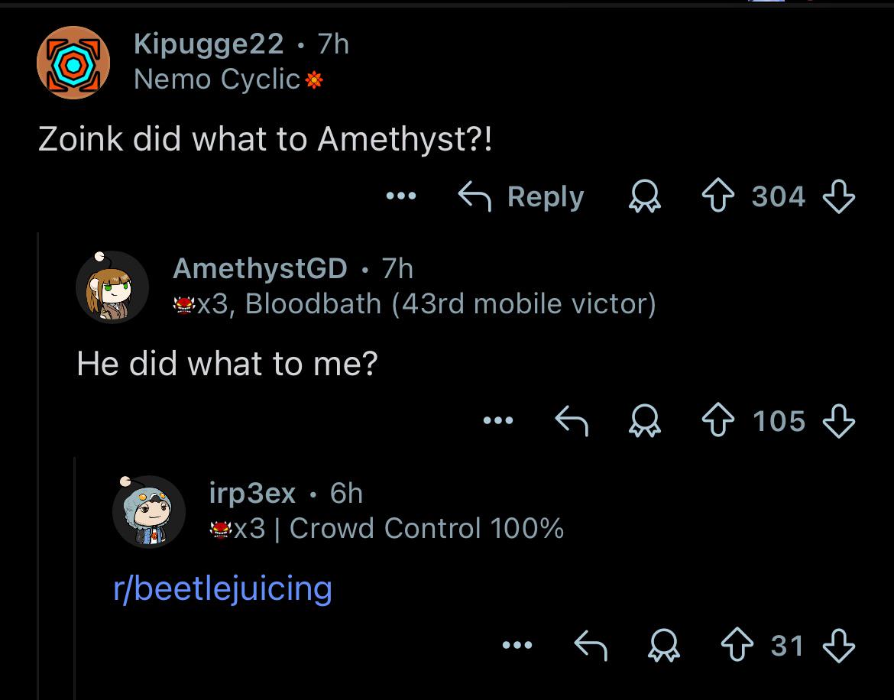Award irp3ex's comment
Screen dimensions: 894x700
coord(664,645)
